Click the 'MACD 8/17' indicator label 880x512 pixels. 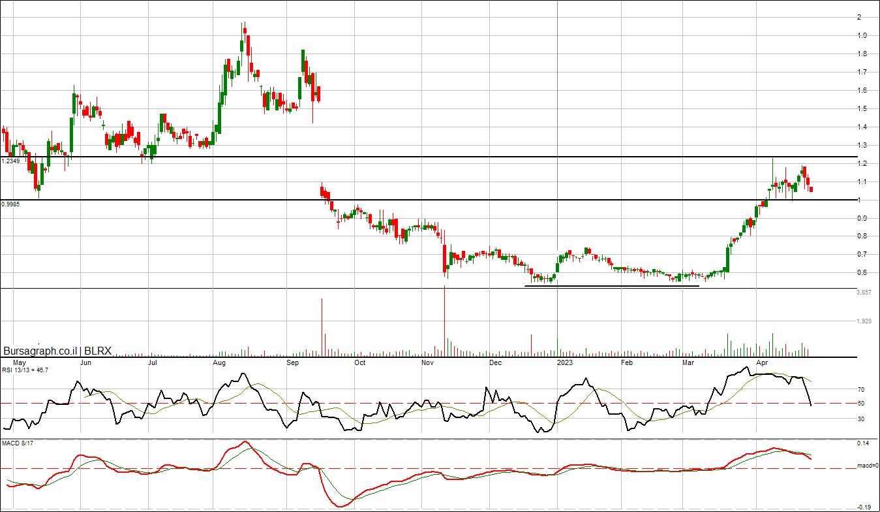pos(16,444)
